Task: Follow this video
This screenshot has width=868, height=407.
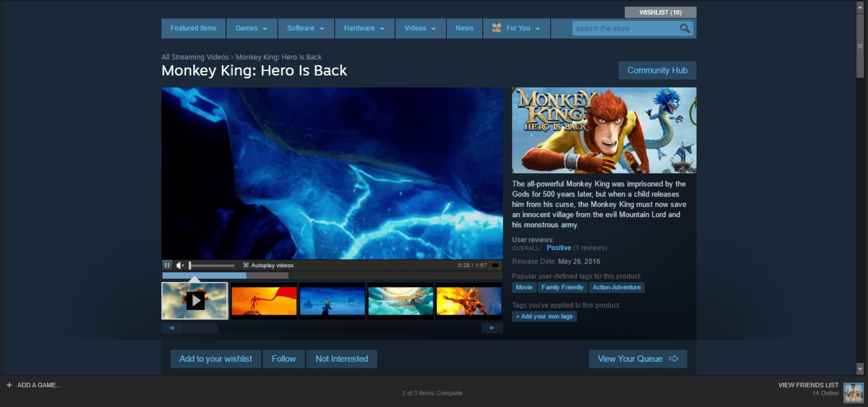Action: click(x=284, y=359)
